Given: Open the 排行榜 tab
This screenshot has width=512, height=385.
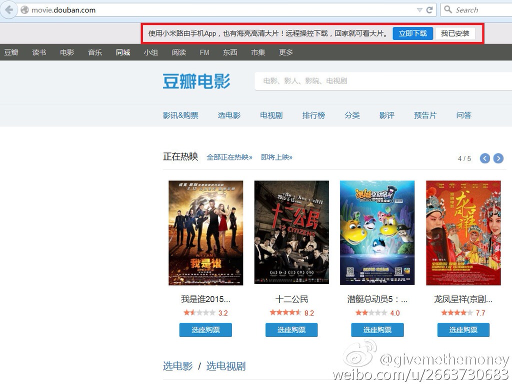Looking at the screenshot, I should (x=313, y=115).
